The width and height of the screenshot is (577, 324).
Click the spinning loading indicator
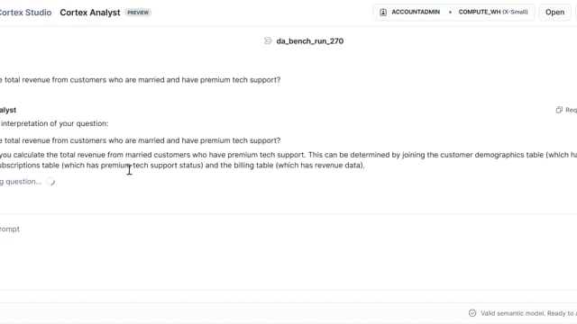click(x=50, y=182)
